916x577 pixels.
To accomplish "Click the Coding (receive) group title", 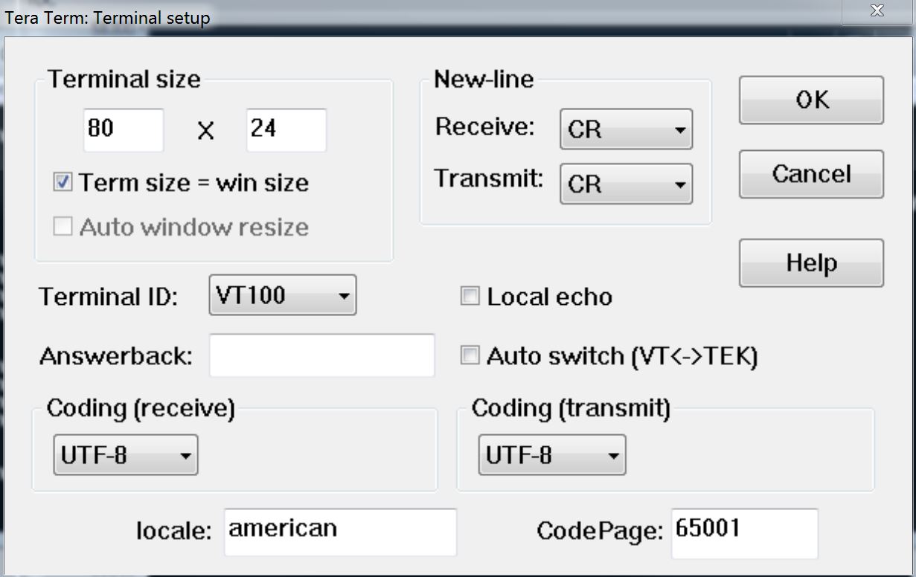I will tap(141, 408).
